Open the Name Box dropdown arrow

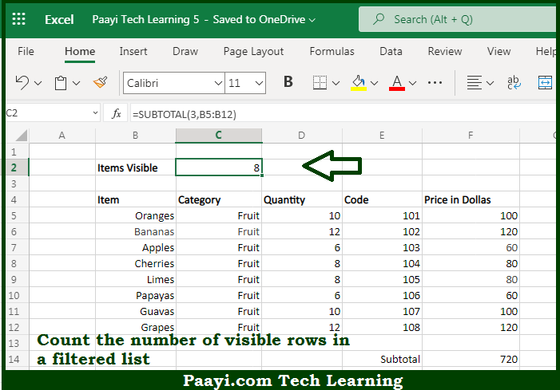point(95,113)
